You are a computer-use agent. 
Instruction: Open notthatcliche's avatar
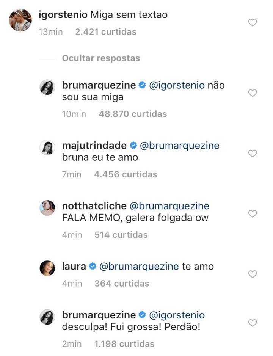tap(47, 208)
